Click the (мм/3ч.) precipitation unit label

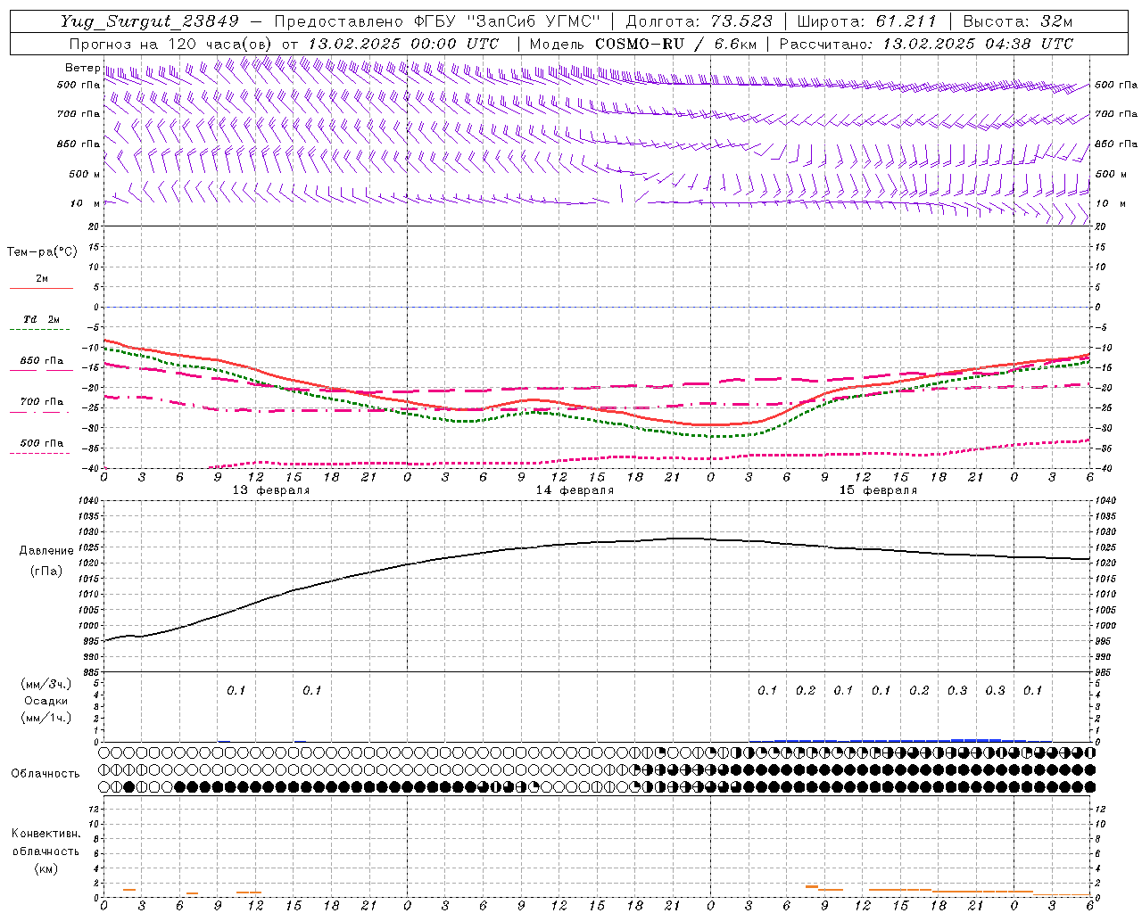tap(46, 684)
